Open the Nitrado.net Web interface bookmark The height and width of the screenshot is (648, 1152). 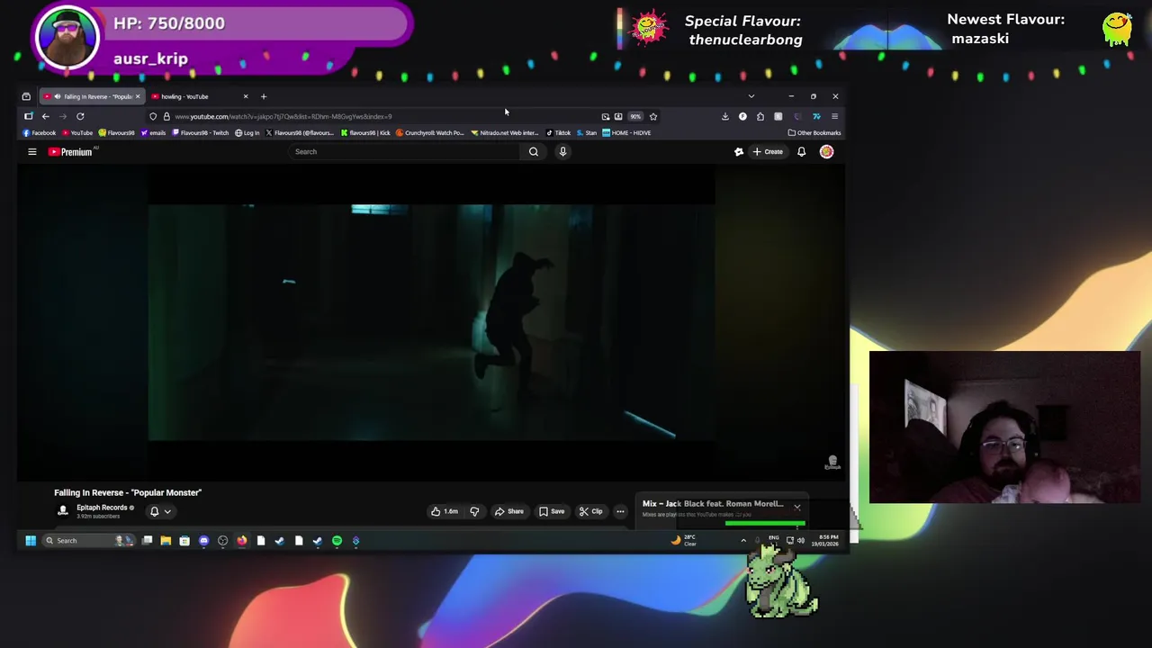tap(504, 133)
